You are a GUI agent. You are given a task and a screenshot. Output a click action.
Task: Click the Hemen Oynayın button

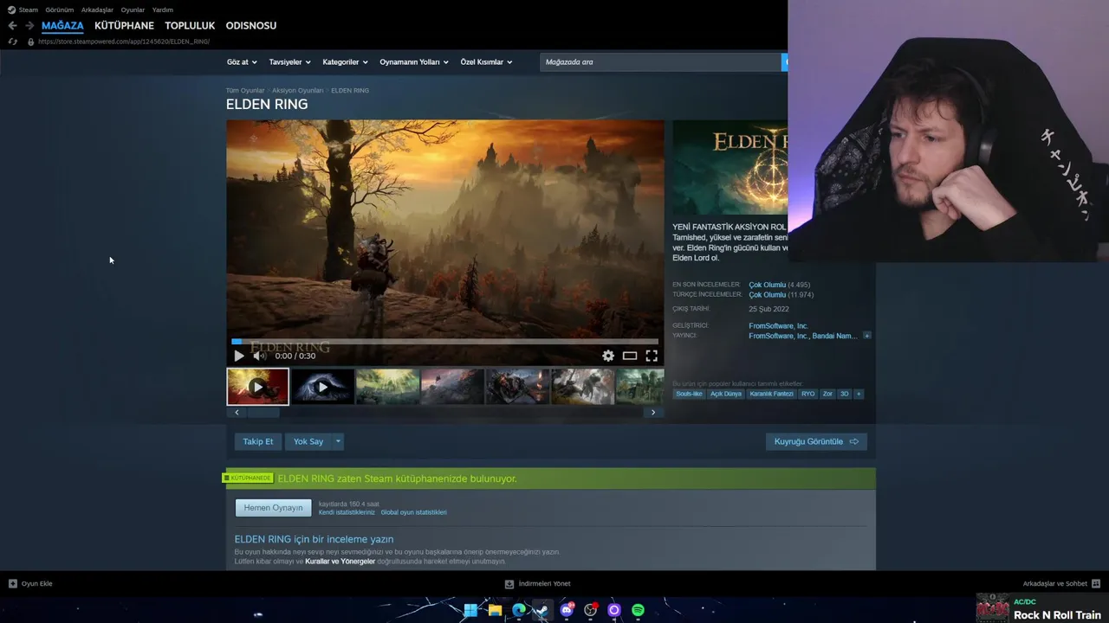[273, 508]
